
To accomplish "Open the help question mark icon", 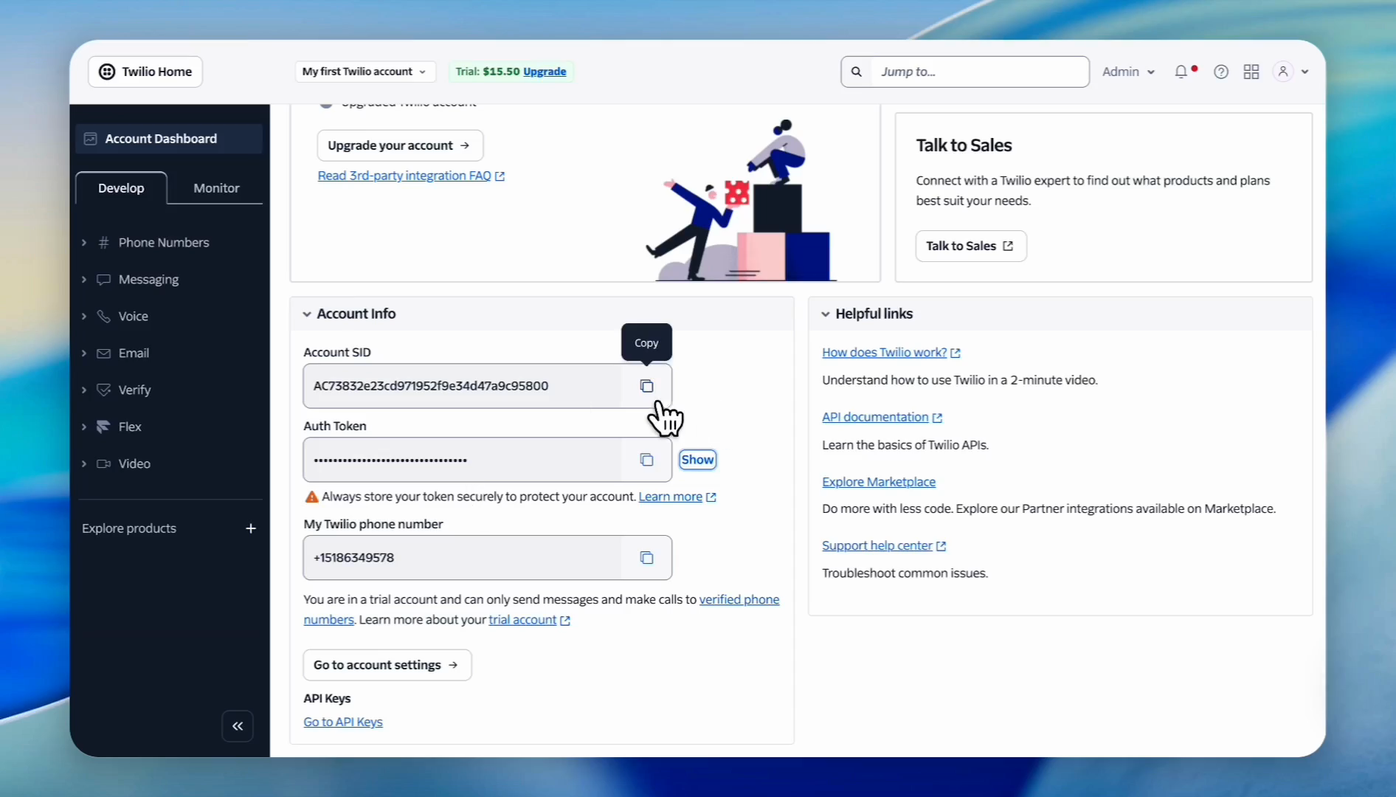I will pyautogui.click(x=1221, y=72).
